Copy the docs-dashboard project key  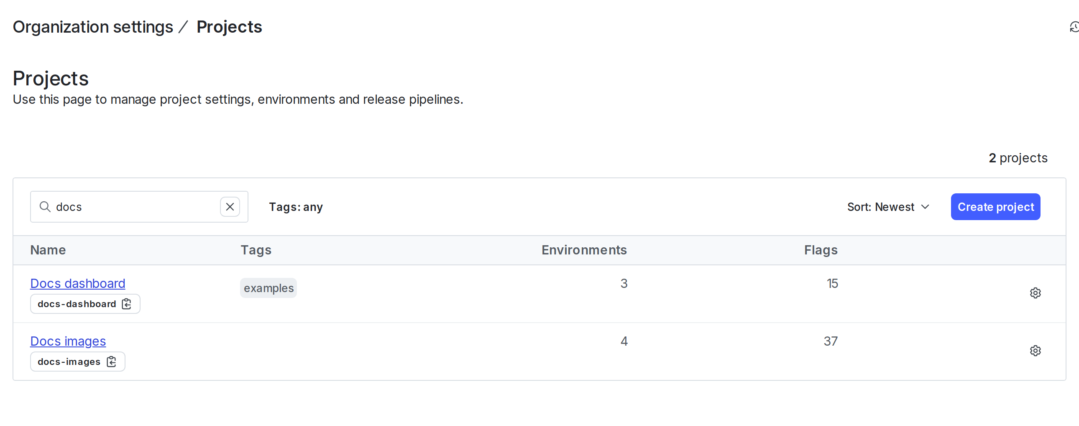click(x=125, y=303)
